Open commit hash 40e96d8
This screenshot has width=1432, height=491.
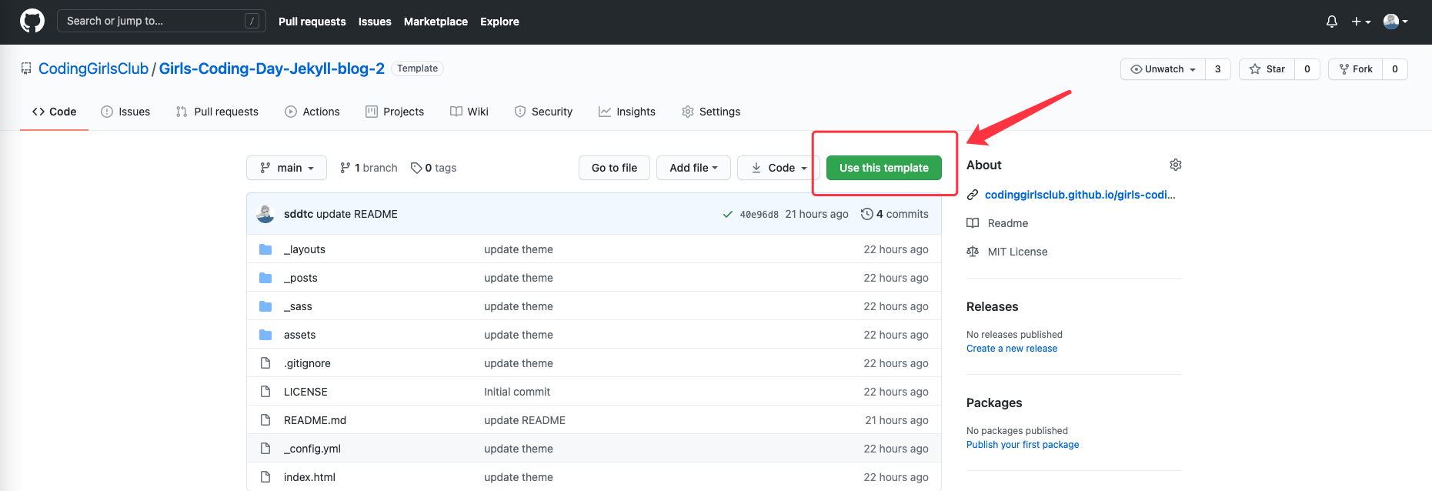click(759, 215)
